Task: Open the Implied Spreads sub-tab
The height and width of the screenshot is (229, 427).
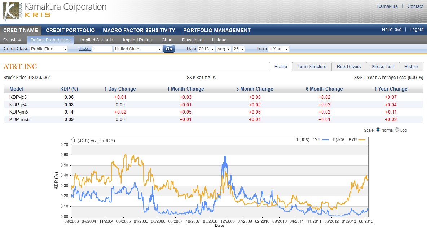Action: [97, 40]
